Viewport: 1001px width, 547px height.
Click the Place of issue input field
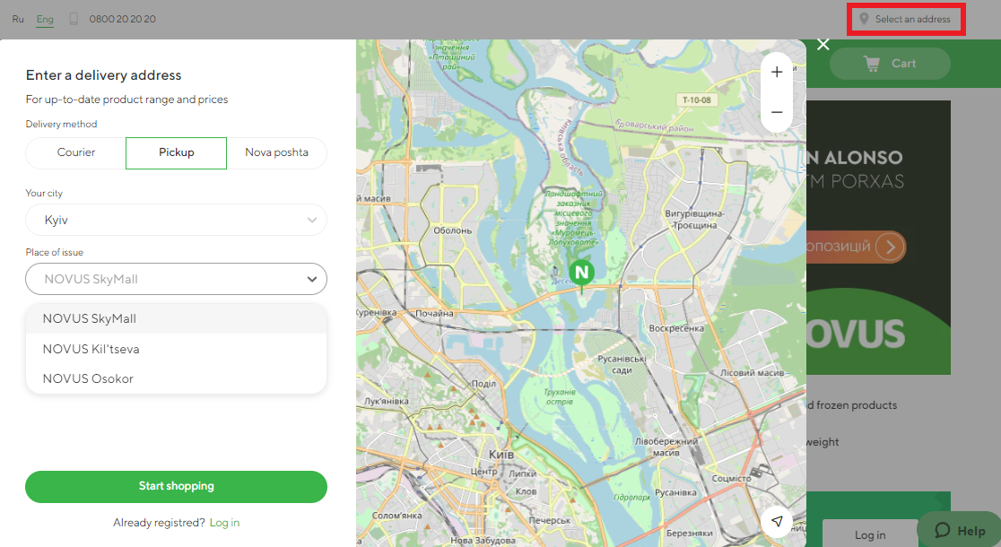click(x=176, y=279)
